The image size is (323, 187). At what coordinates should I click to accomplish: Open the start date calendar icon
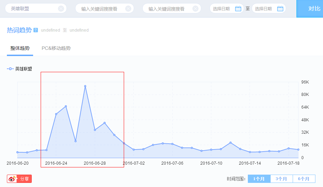click(238, 9)
